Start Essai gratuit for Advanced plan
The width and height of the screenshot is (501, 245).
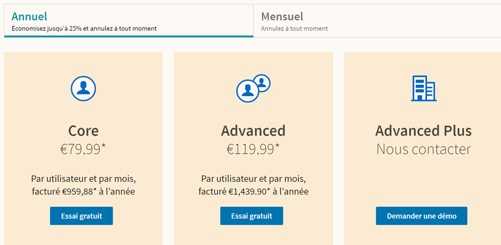pos(251,216)
